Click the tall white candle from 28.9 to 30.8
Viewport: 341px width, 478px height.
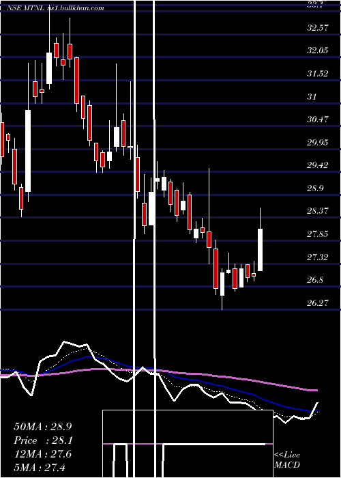(x=28, y=151)
